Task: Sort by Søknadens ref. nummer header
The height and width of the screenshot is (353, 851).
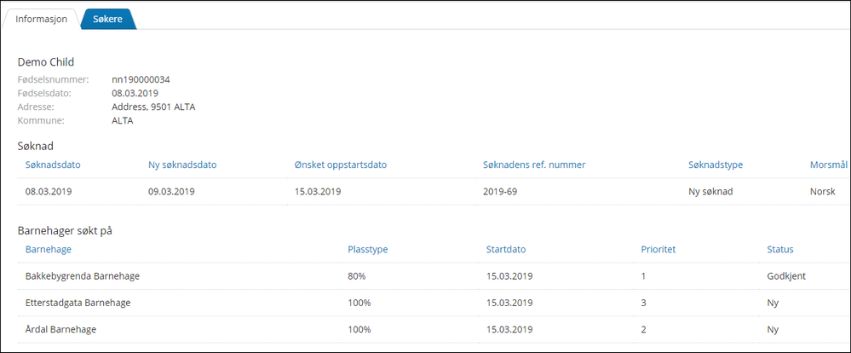Action: [x=534, y=165]
